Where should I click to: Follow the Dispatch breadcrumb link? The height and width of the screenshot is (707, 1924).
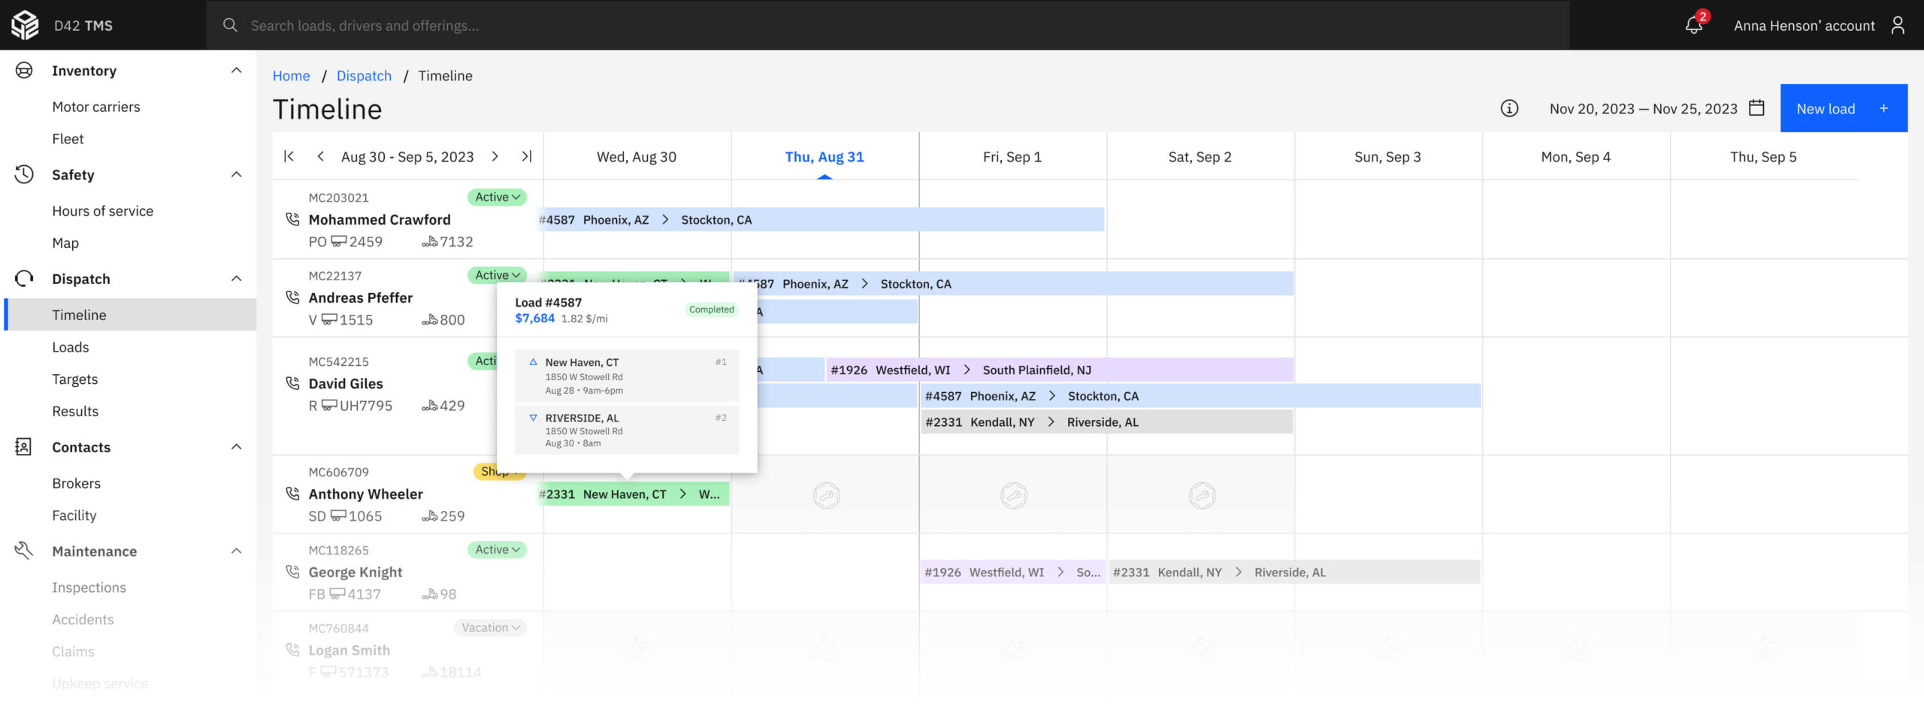coord(364,76)
